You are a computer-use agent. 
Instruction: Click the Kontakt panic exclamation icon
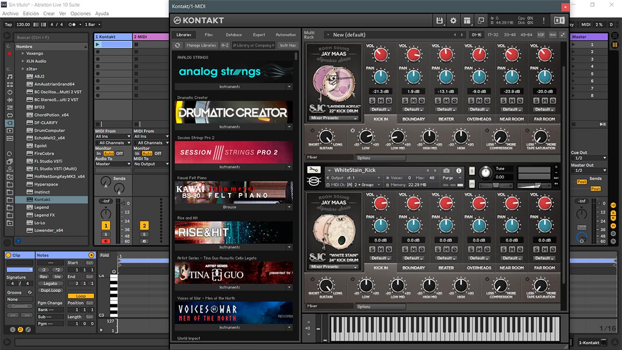pyautogui.click(x=544, y=20)
